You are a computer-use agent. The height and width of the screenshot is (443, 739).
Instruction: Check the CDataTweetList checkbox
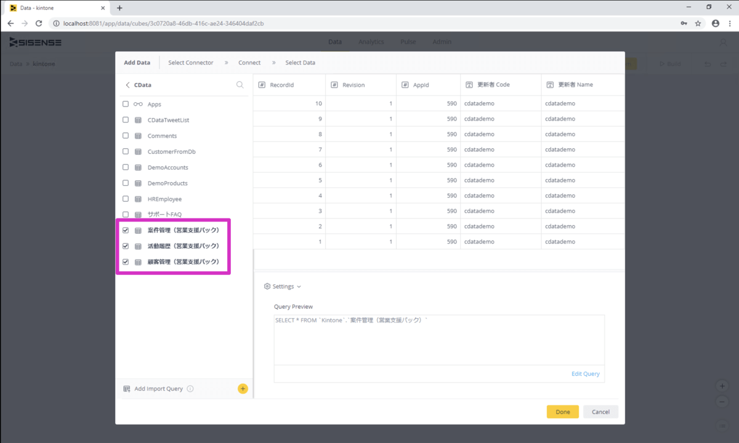coord(126,120)
